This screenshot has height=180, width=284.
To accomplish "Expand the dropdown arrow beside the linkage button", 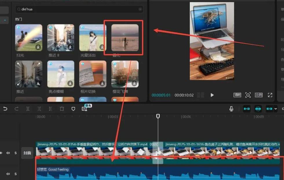I will tap(276, 109).
